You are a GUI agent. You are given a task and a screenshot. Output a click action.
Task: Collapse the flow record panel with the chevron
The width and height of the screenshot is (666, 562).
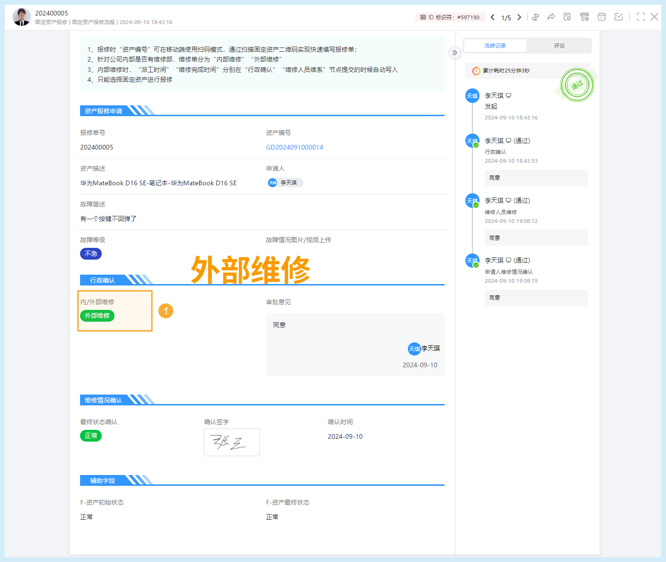[x=455, y=53]
